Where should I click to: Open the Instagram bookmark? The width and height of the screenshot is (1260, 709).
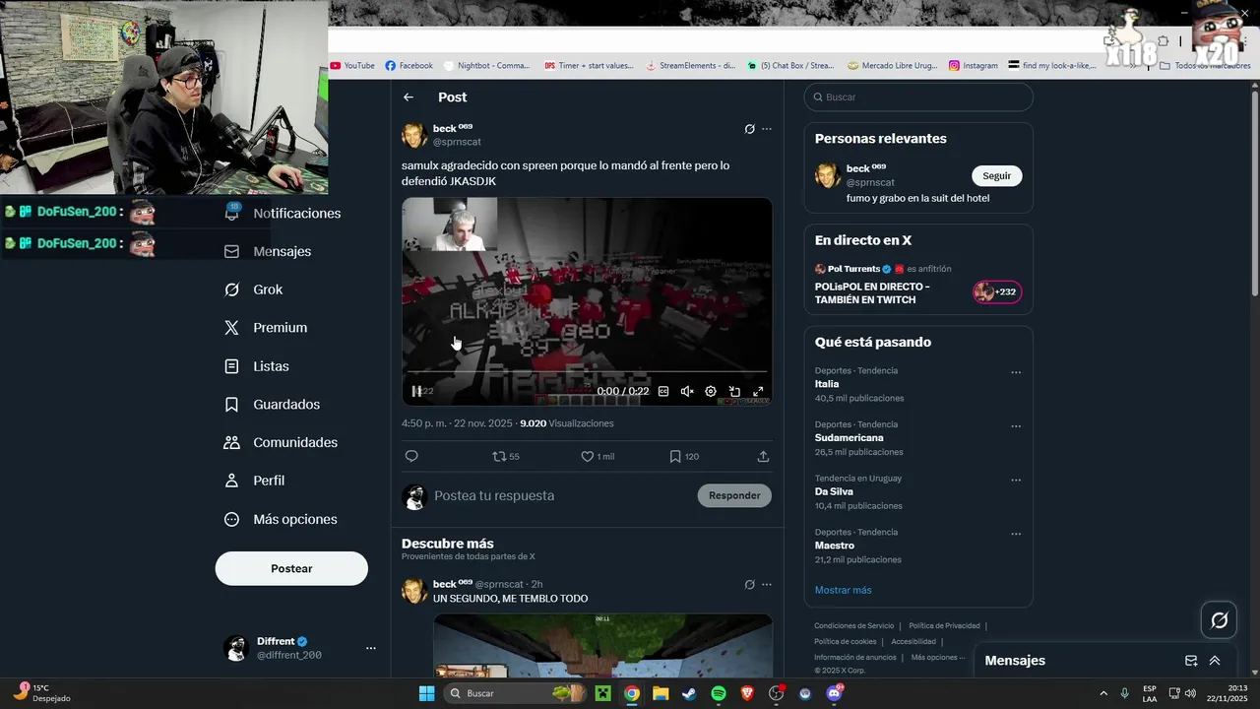(x=974, y=66)
